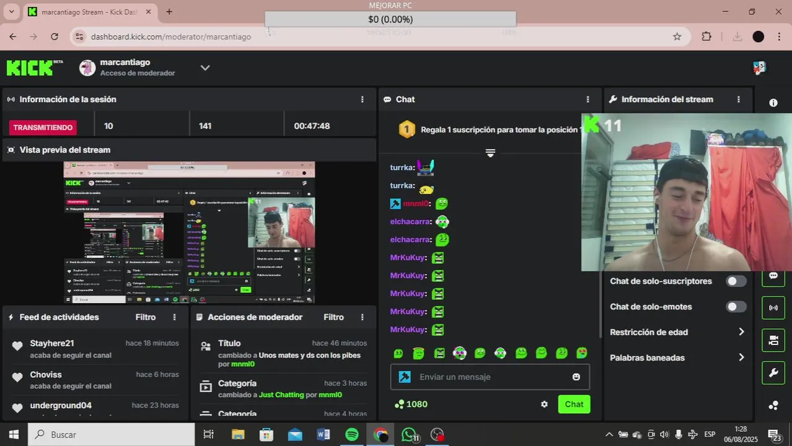
Task: Open browser extensions puzzle icon
Action: [706, 37]
